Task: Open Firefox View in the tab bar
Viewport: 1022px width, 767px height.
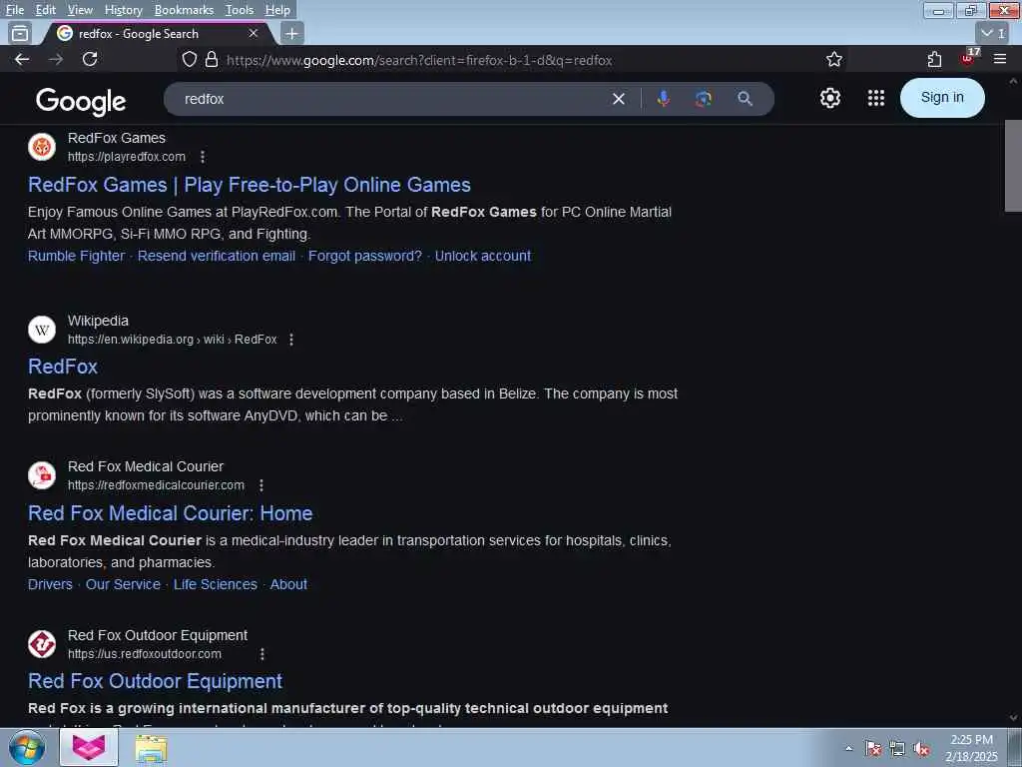Action: click(20, 33)
